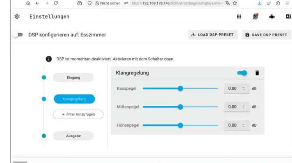Enable DSP for Esszimmer with main switch
The height and width of the screenshot is (163, 292).
(x=18, y=35)
